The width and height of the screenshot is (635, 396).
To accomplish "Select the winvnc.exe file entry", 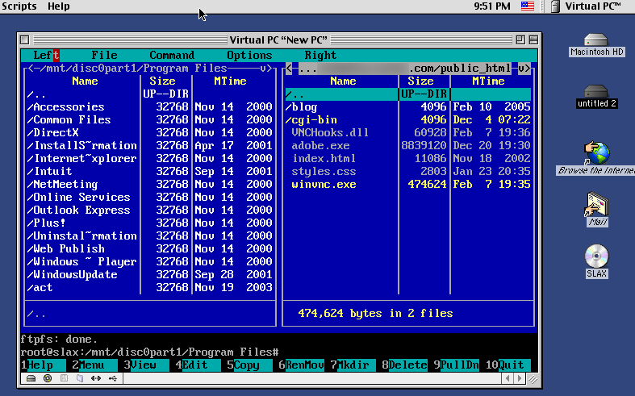I will [x=324, y=185].
